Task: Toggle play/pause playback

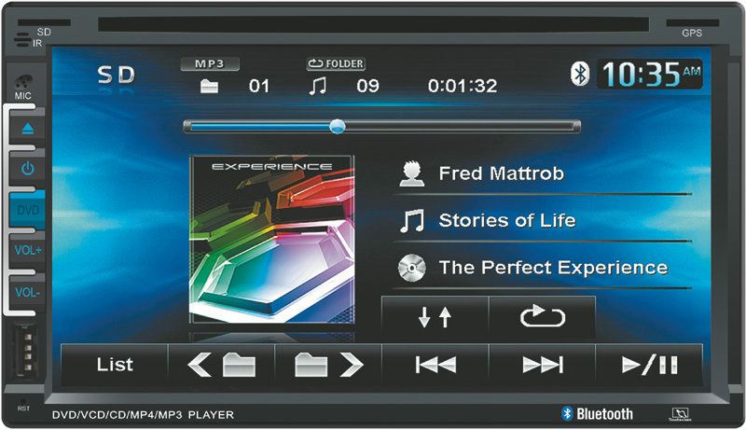Action: pyautogui.click(x=649, y=365)
